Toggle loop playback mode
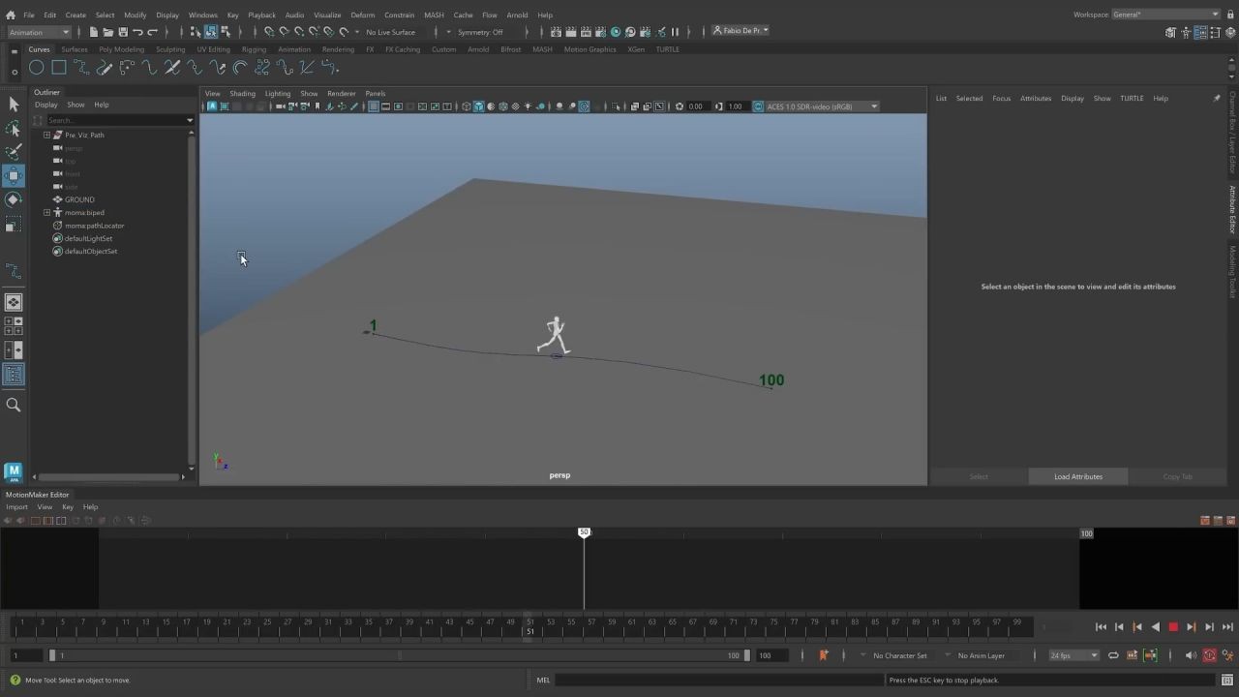This screenshot has width=1239, height=697. (x=1113, y=655)
